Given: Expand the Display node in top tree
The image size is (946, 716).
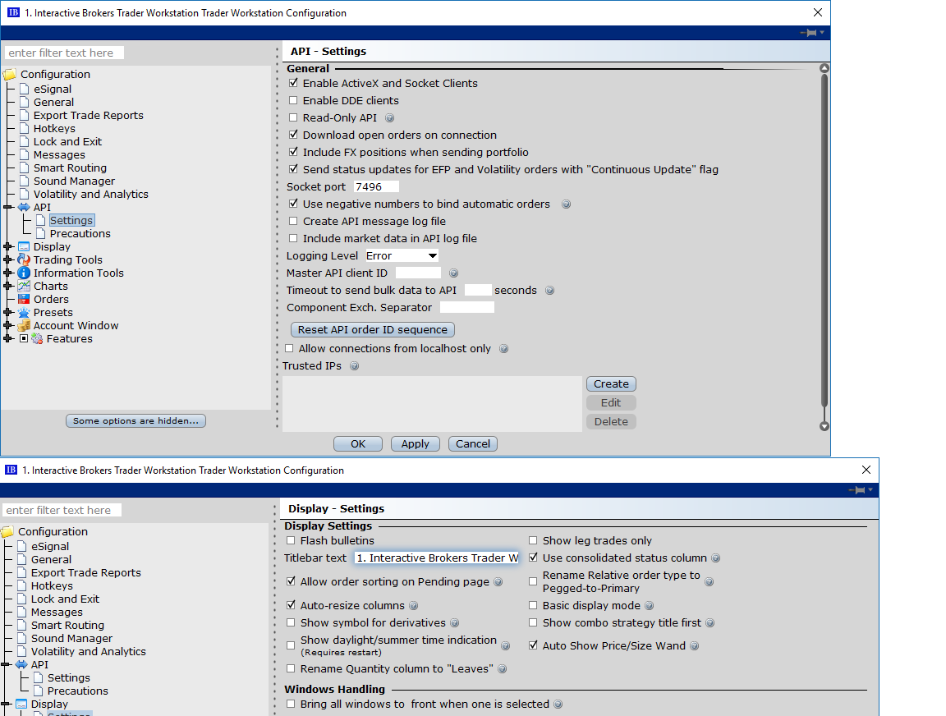Looking at the screenshot, I should point(8,246).
